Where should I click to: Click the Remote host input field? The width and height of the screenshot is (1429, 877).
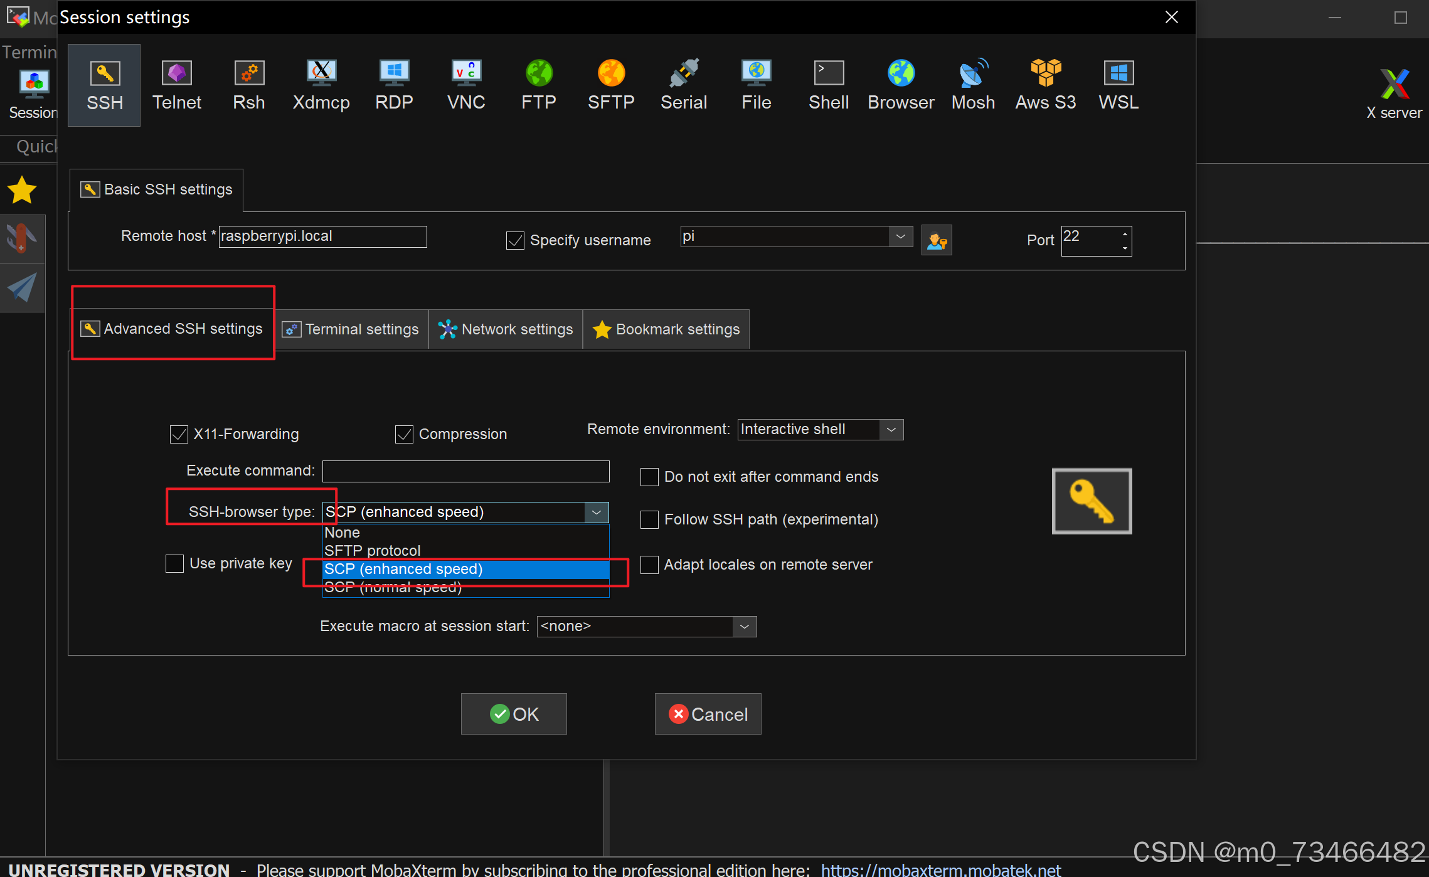tap(322, 237)
